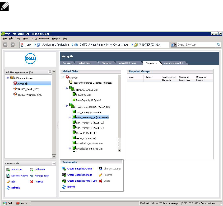
Task: Collapse the All Storage Arrays panel chevron
Action: pyautogui.click(x=49, y=72)
